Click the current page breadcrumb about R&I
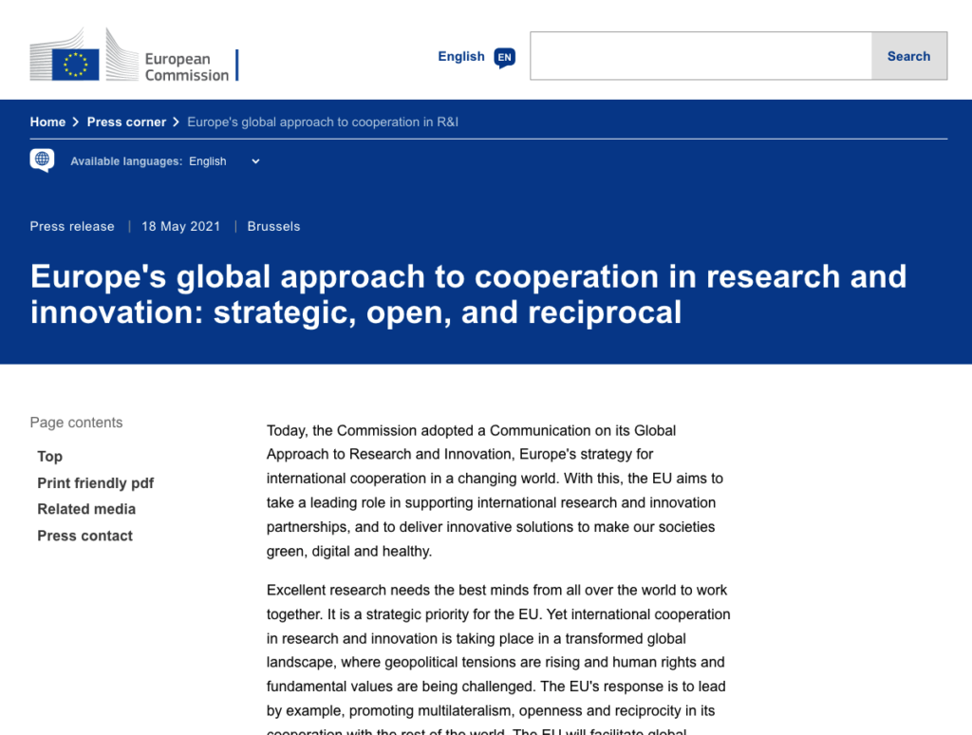The image size is (972, 735). pos(323,122)
